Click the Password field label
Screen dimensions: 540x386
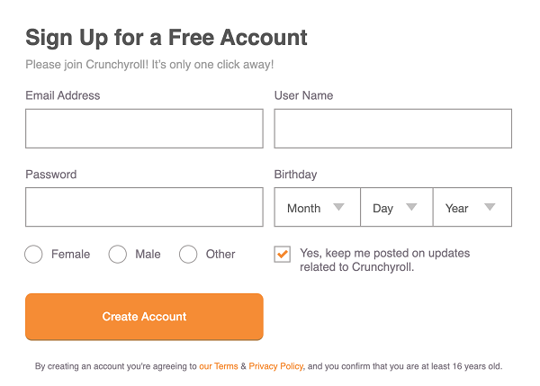click(x=51, y=175)
